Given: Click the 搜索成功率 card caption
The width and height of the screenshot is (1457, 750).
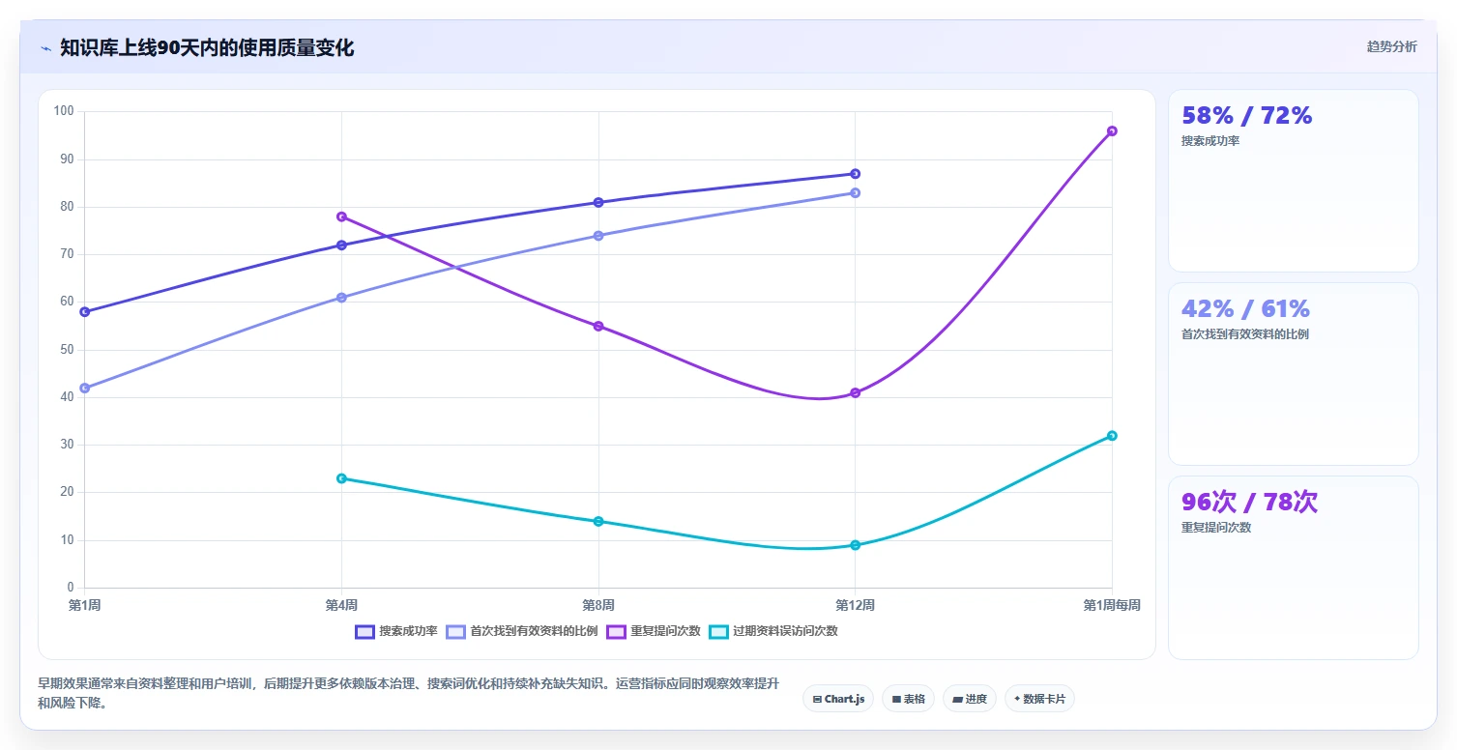Looking at the screenshot, I should (x=1210, y=141).
